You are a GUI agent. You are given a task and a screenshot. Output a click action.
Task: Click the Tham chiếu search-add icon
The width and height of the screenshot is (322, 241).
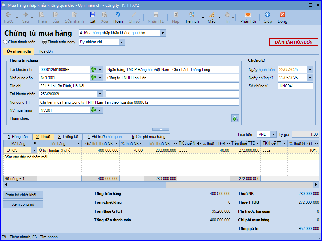pyautogui.click(x=235, y=118)
